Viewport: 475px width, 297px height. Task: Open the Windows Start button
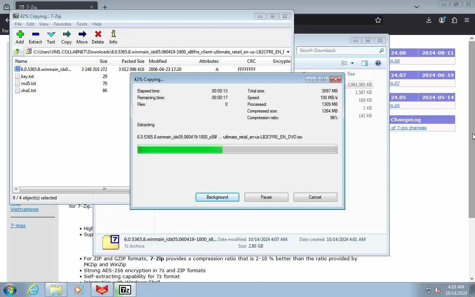pos(10,290)
